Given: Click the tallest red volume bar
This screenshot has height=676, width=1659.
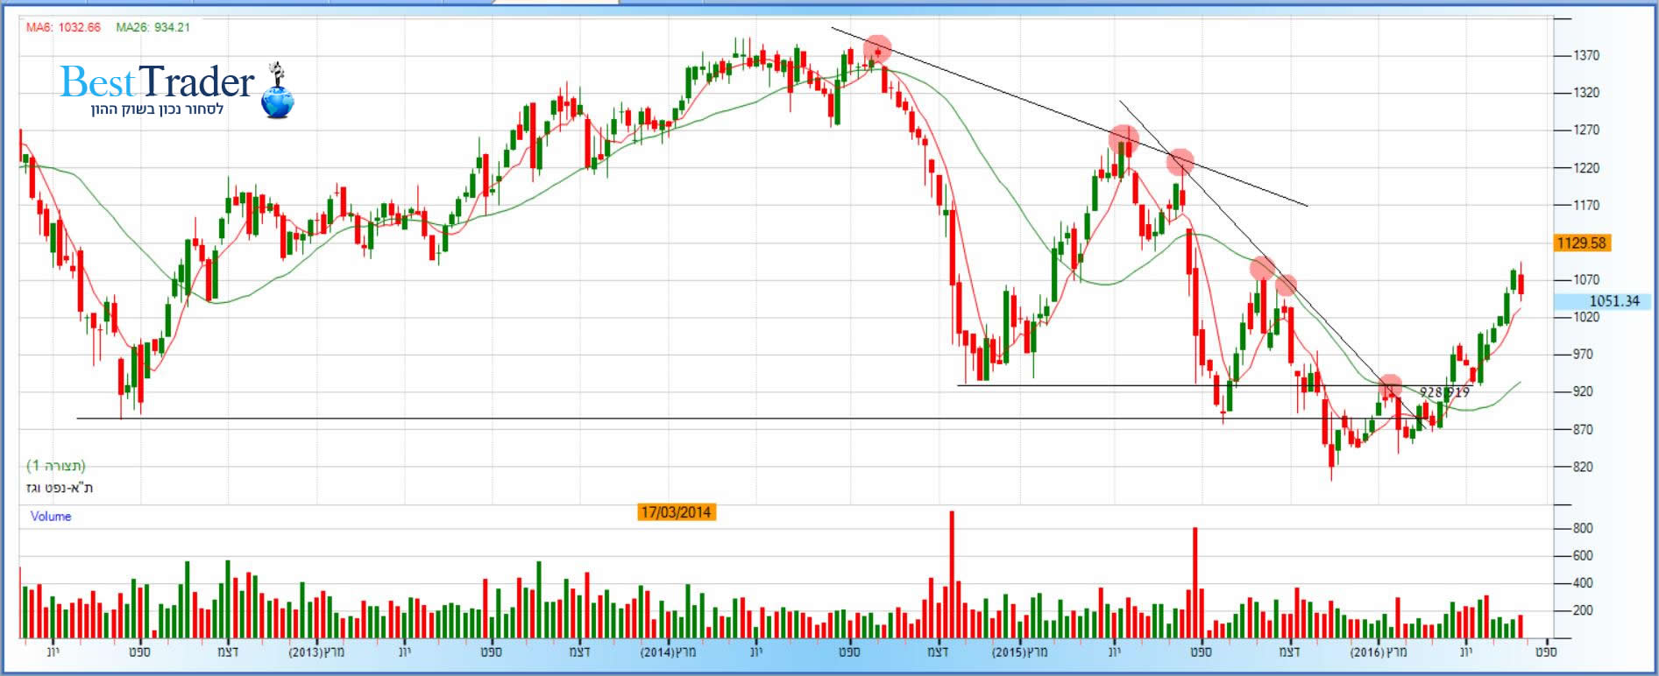Looking at the screenshot, I should pyautogui.click(x=952, y=574).
